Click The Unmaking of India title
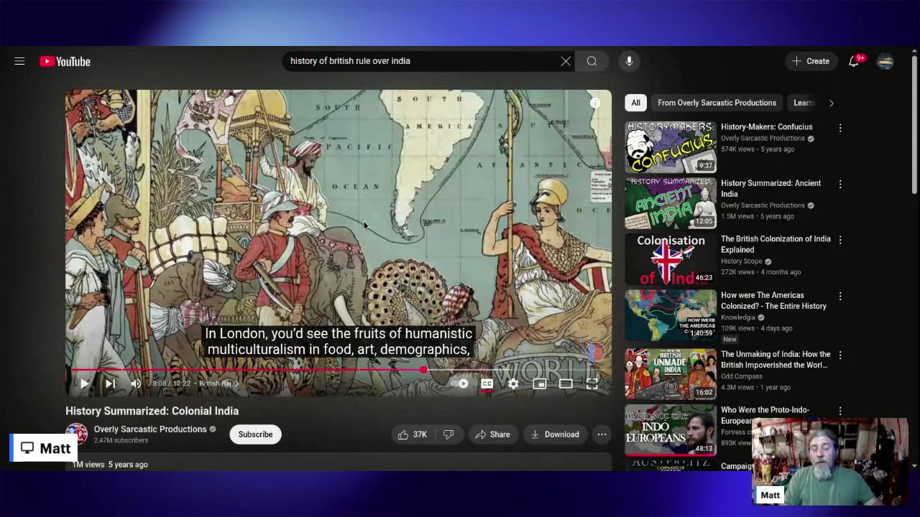920x517 pixels. pyautogui.click(x=776, y=359)
